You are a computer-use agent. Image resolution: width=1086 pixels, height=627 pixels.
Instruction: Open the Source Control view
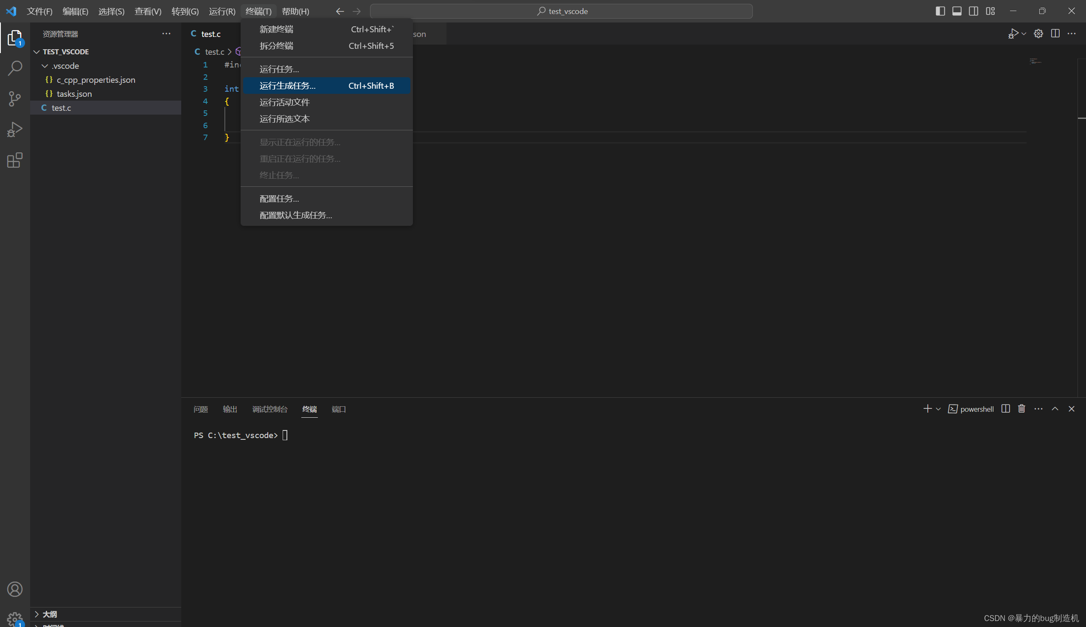point(14,98)
